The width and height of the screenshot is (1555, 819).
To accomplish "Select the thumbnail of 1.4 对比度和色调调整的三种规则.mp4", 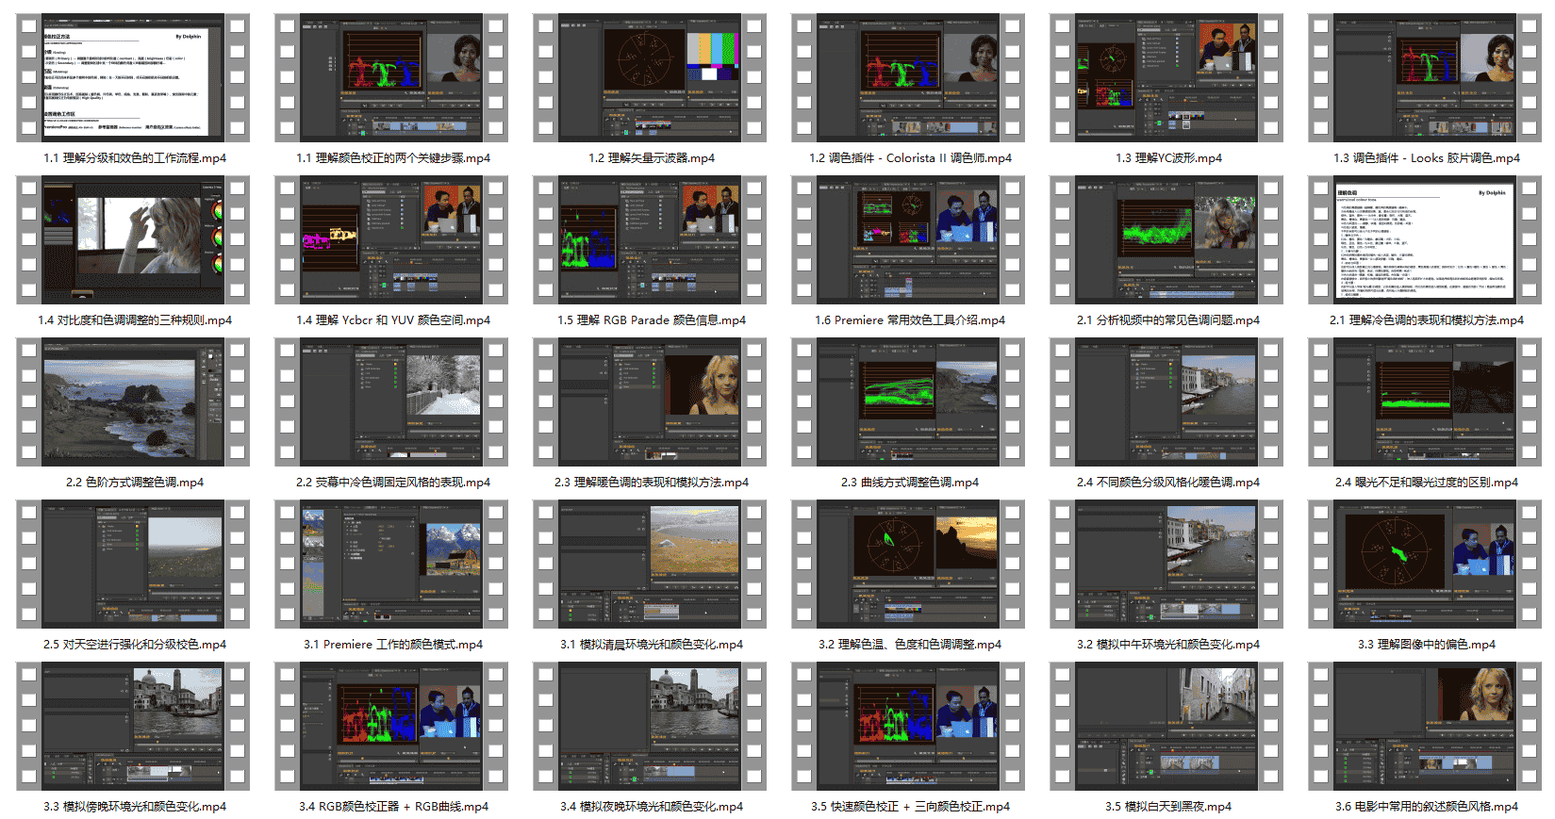I will (x=133, y=240).
